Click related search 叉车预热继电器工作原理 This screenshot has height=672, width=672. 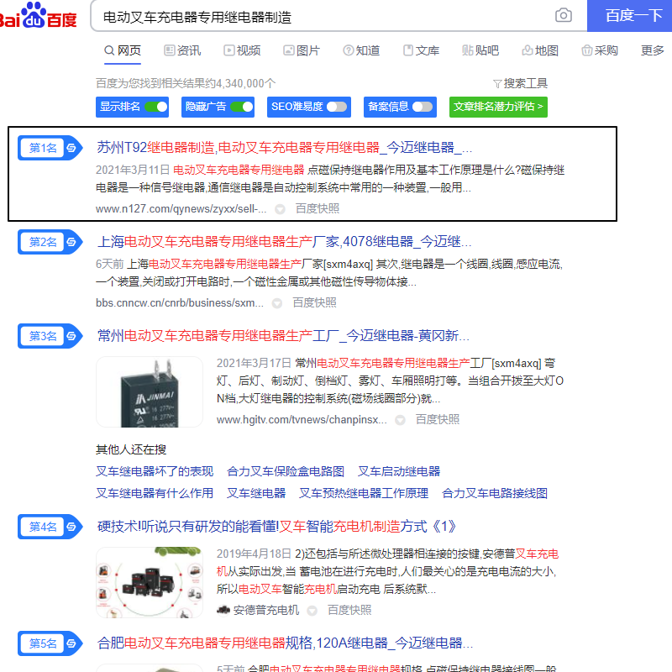pos(364,493)
